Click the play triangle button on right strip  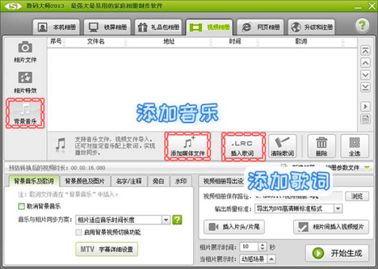click(365, 106)
